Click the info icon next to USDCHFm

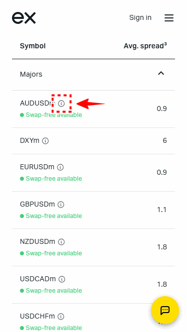click(61, 317)
